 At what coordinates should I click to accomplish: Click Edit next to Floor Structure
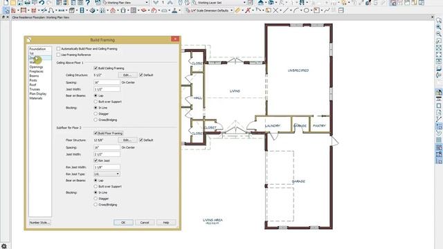click(127, 140)
